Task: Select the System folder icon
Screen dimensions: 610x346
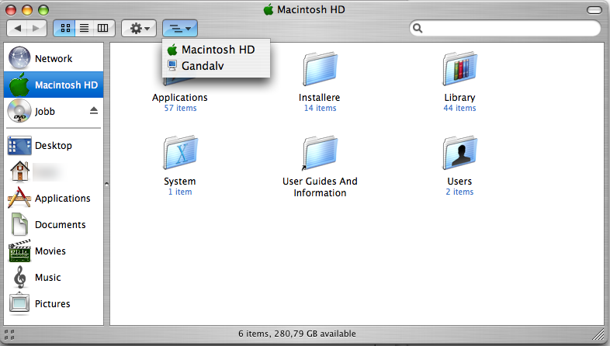Action: (180, 152)
